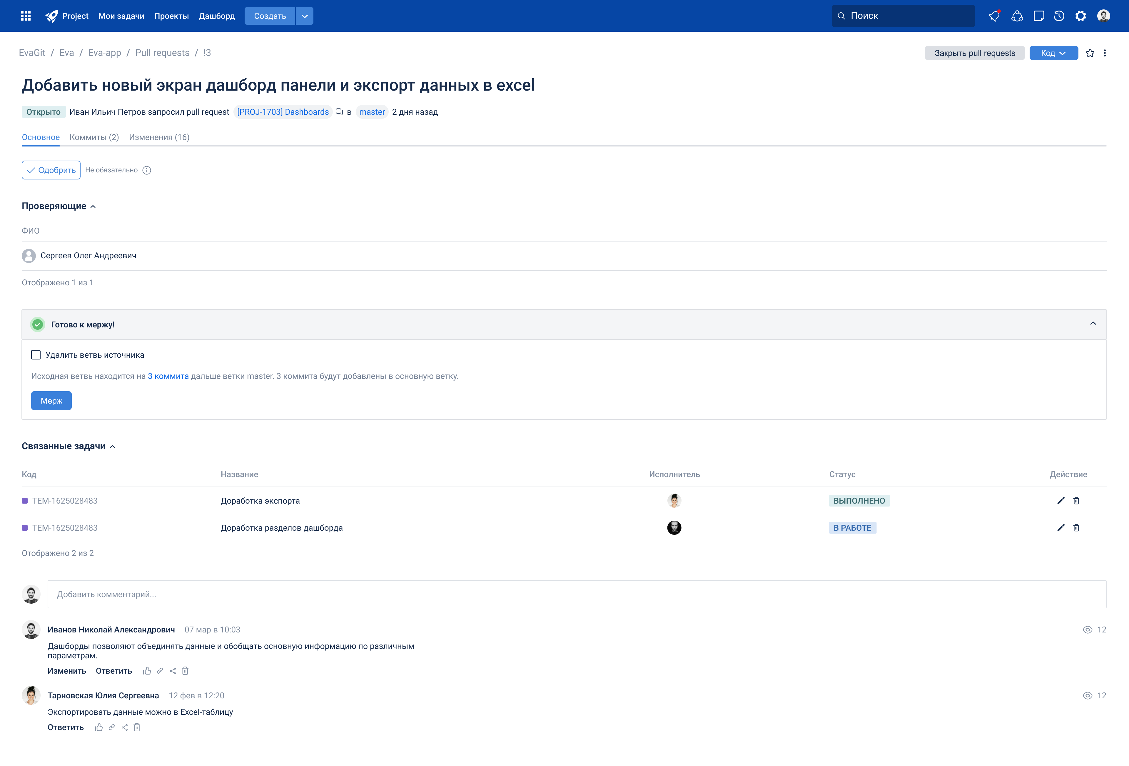The image size is (1129, 766).
Task: Copy link to Иванов Николай's comment
Action: point(160,671)
